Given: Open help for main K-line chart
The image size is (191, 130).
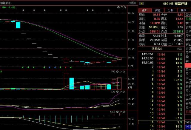Looking at the screenshot, I should tap(122, 7).
